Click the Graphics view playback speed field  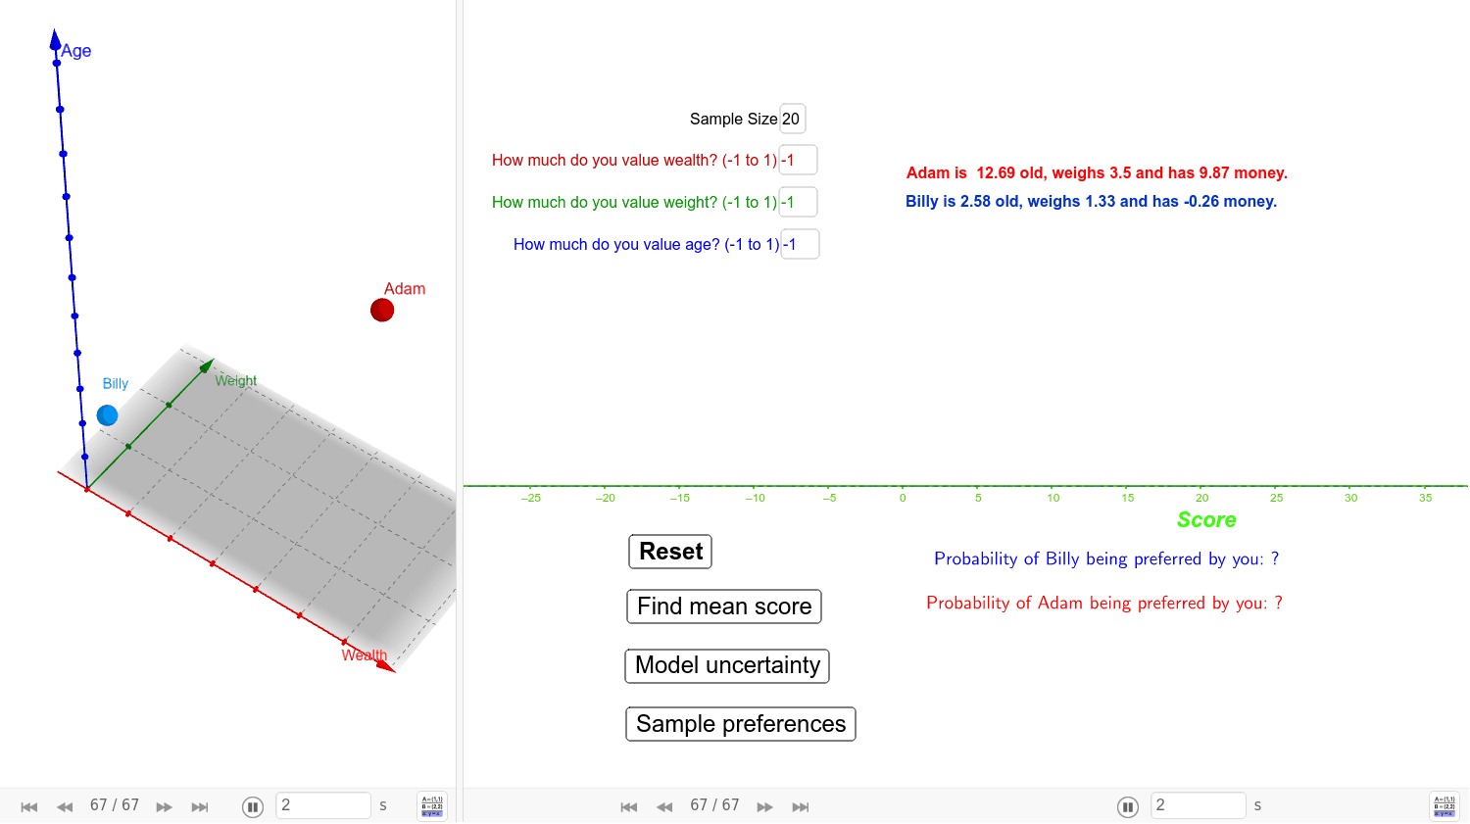(x=1199, y=805)
